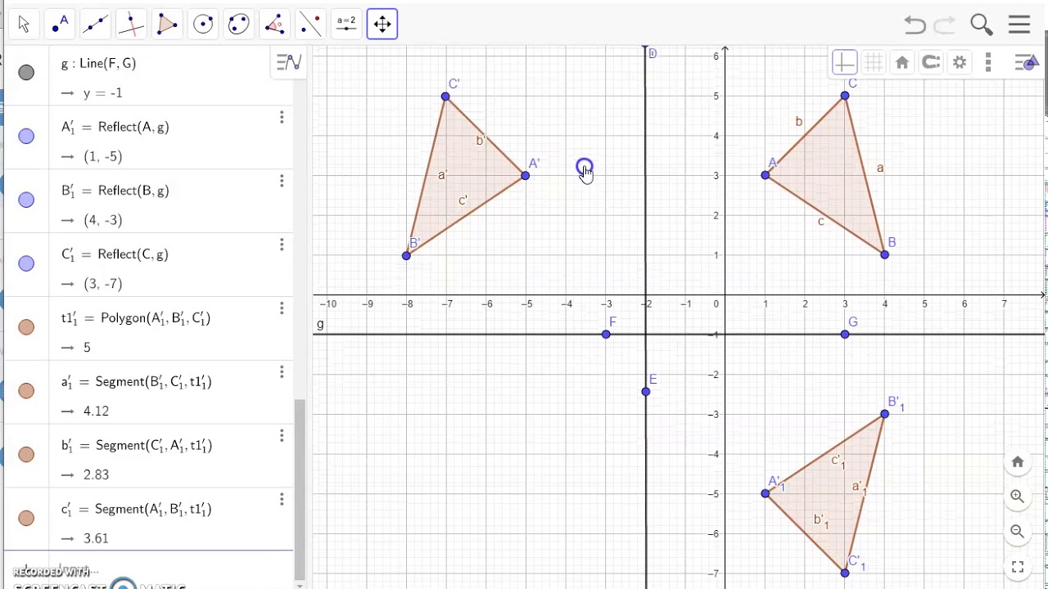This screenshot has width=1048, height=589.
Task: Click reflected point B' at (-8, 1)
Action: (406, 256)
